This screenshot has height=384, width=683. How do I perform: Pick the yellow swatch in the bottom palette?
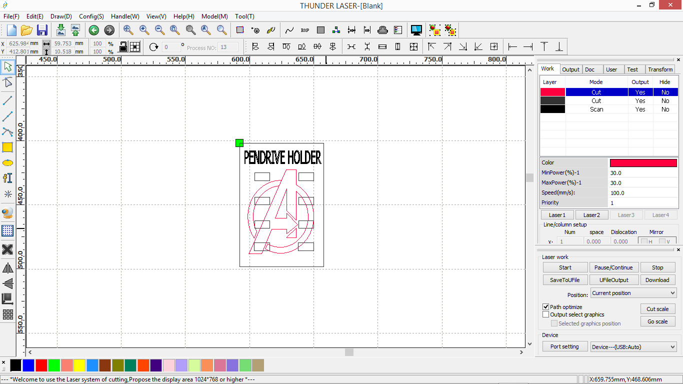point(79,365)
